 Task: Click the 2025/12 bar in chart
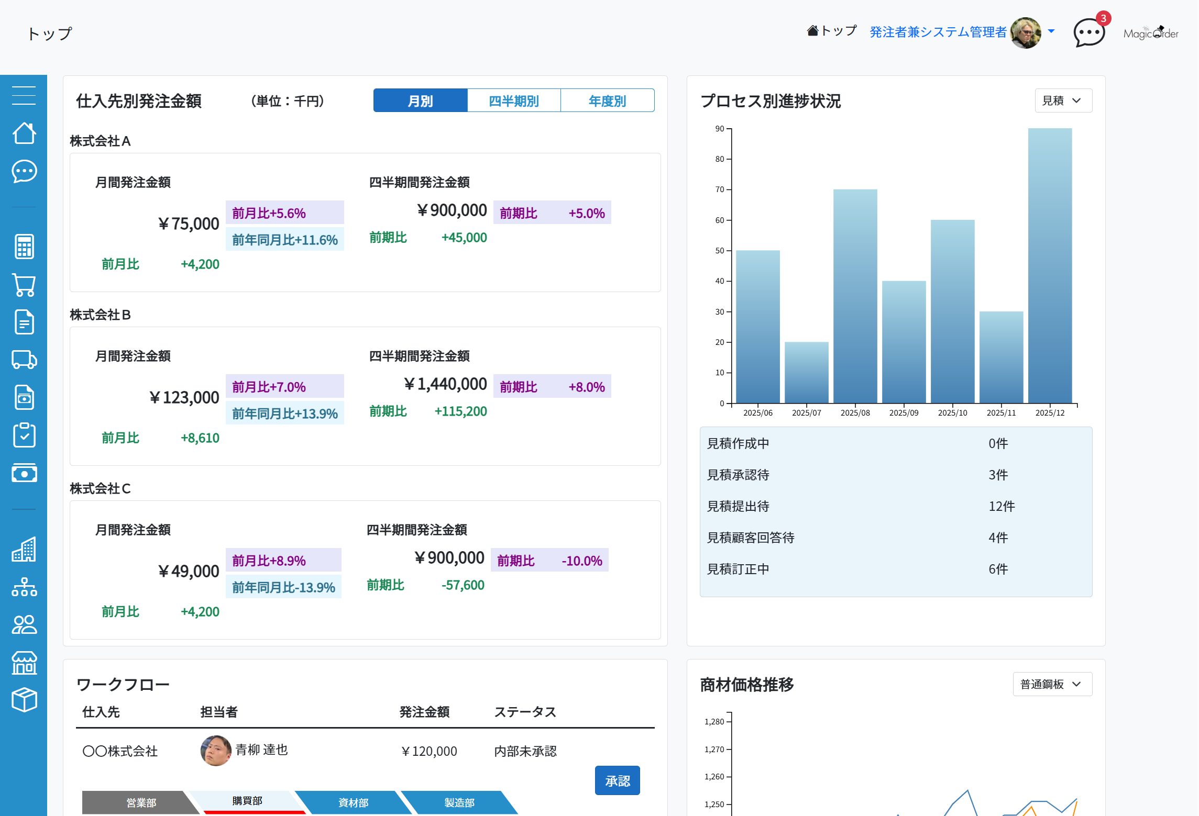[1050, 266]
